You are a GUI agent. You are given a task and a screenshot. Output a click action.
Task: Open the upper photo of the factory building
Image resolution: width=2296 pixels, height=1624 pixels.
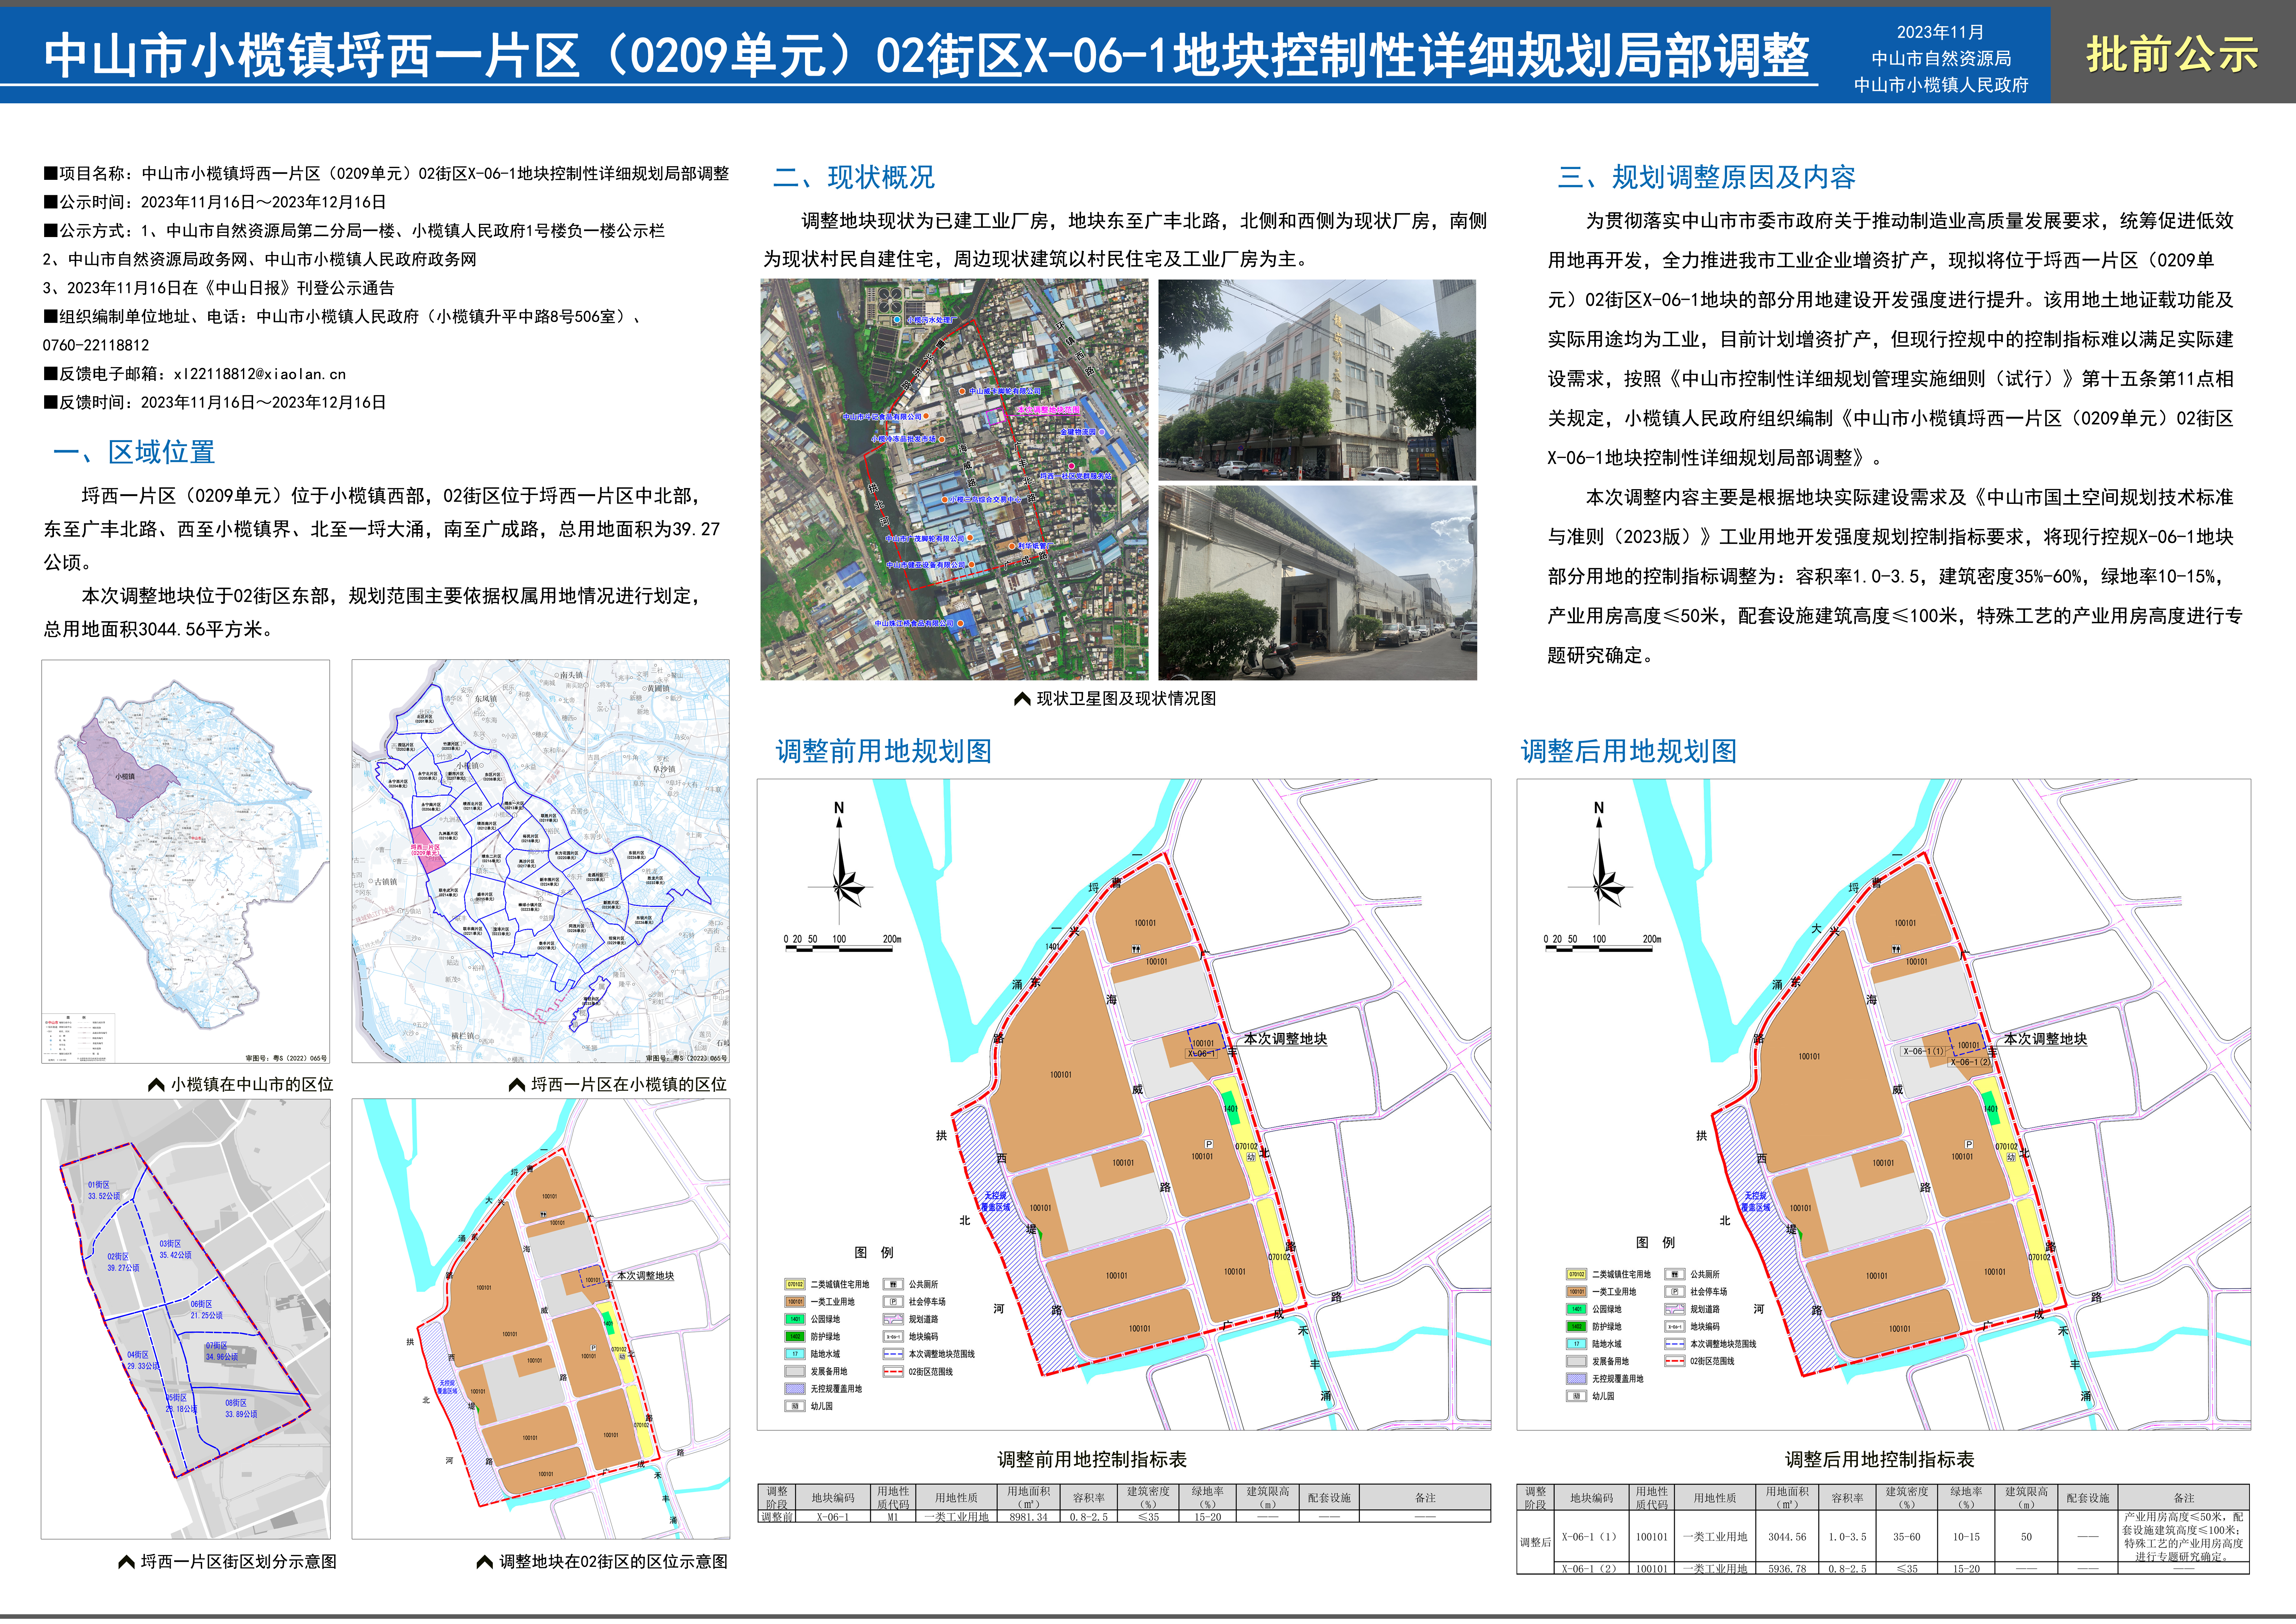pyautogui.click(x=1317, y=380)
